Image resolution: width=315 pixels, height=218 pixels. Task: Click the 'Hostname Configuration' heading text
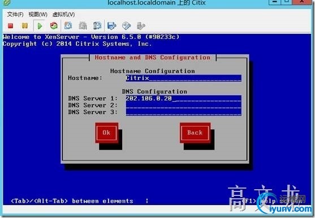pyautogui.click(x=153, y=71)
